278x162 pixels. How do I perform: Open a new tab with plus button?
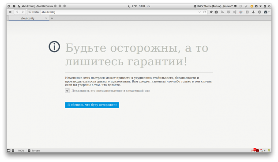[52, 18]
